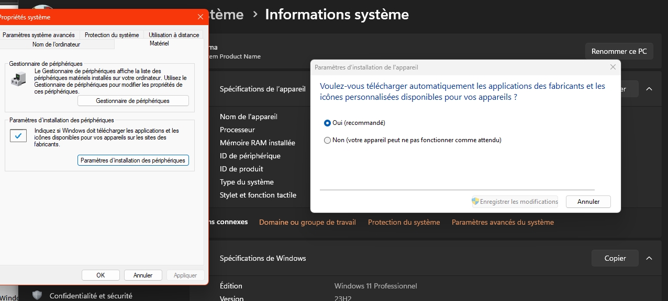Image resolution: width=668 pixels, height=301 pixels.
Task: Click "Renommer ce PC" button
Action: pyautogui.click(x=619, y=51)
